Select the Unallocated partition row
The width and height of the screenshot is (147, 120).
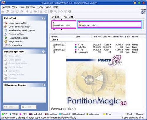(x=96, y=52)
